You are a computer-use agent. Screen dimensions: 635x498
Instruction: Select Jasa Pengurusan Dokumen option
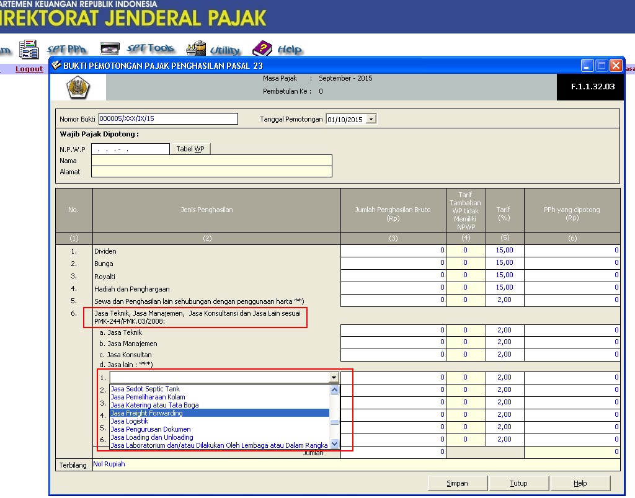coord(220,429)
